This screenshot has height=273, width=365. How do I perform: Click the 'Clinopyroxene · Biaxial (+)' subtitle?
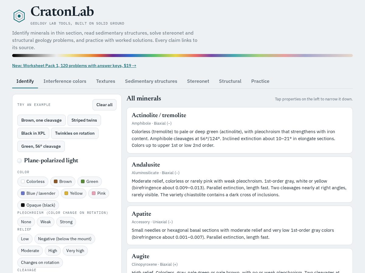(155, 265)
